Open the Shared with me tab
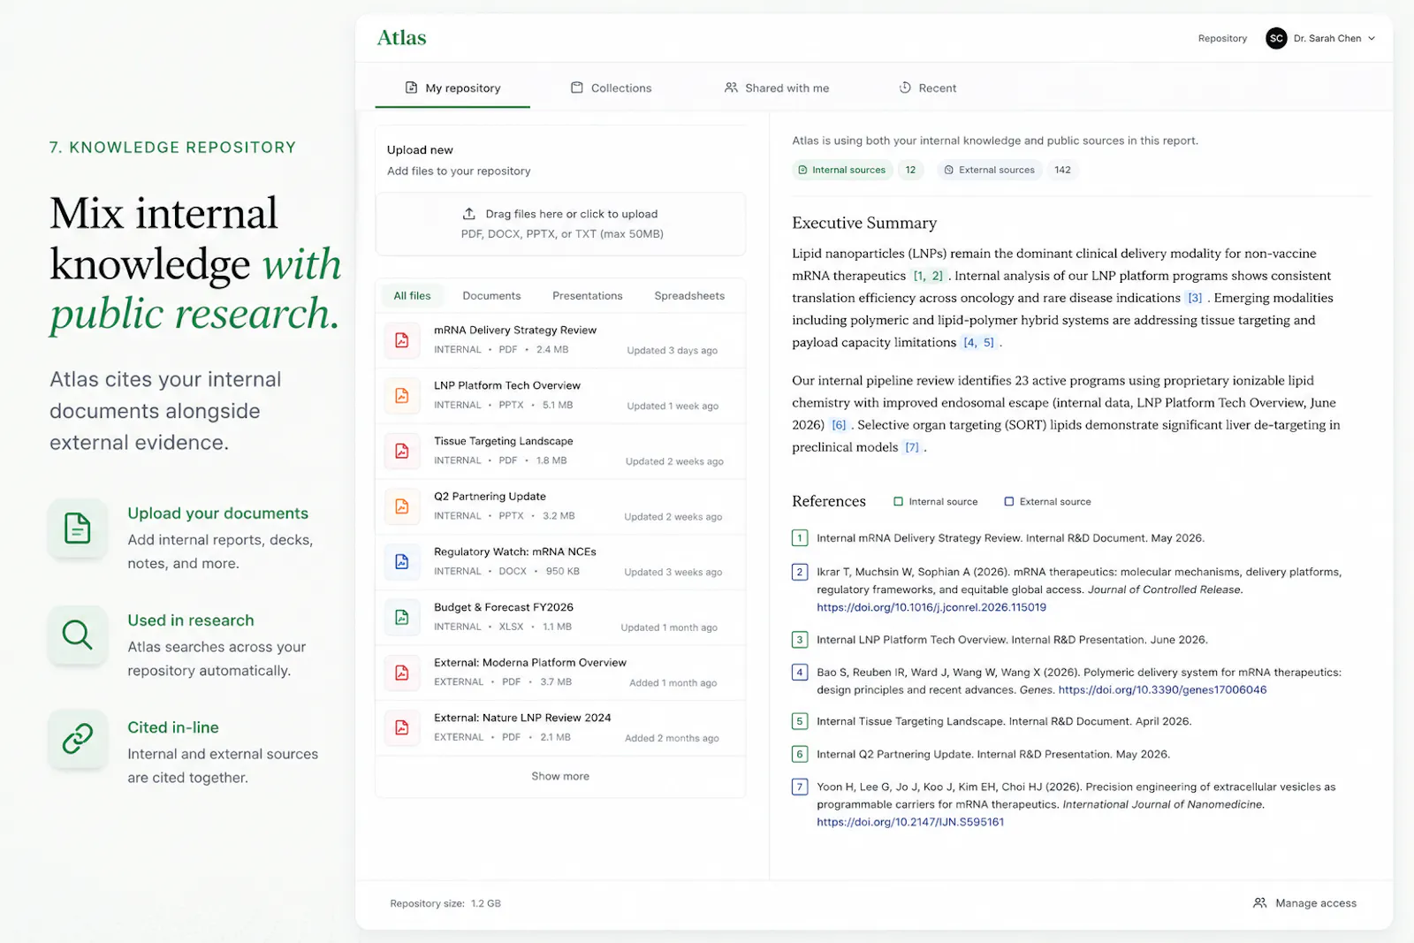 pos(777,88)
